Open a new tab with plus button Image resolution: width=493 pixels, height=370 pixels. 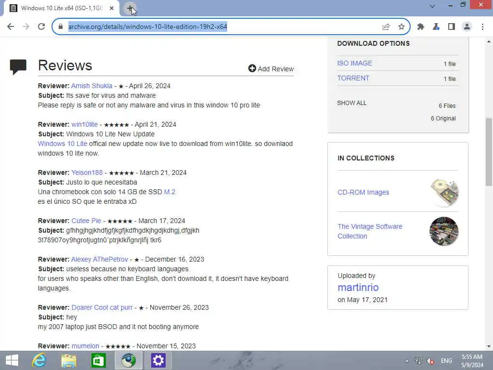click(x=130, y=8)
